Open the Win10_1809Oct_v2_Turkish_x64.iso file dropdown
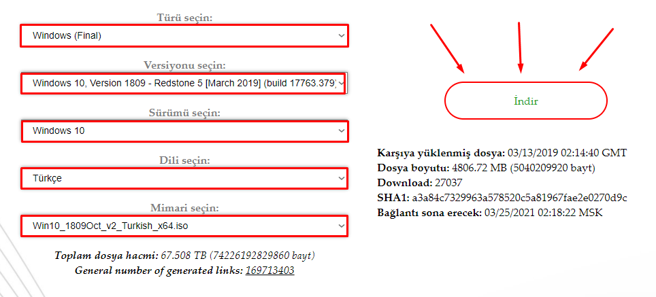 click(184, 226)
